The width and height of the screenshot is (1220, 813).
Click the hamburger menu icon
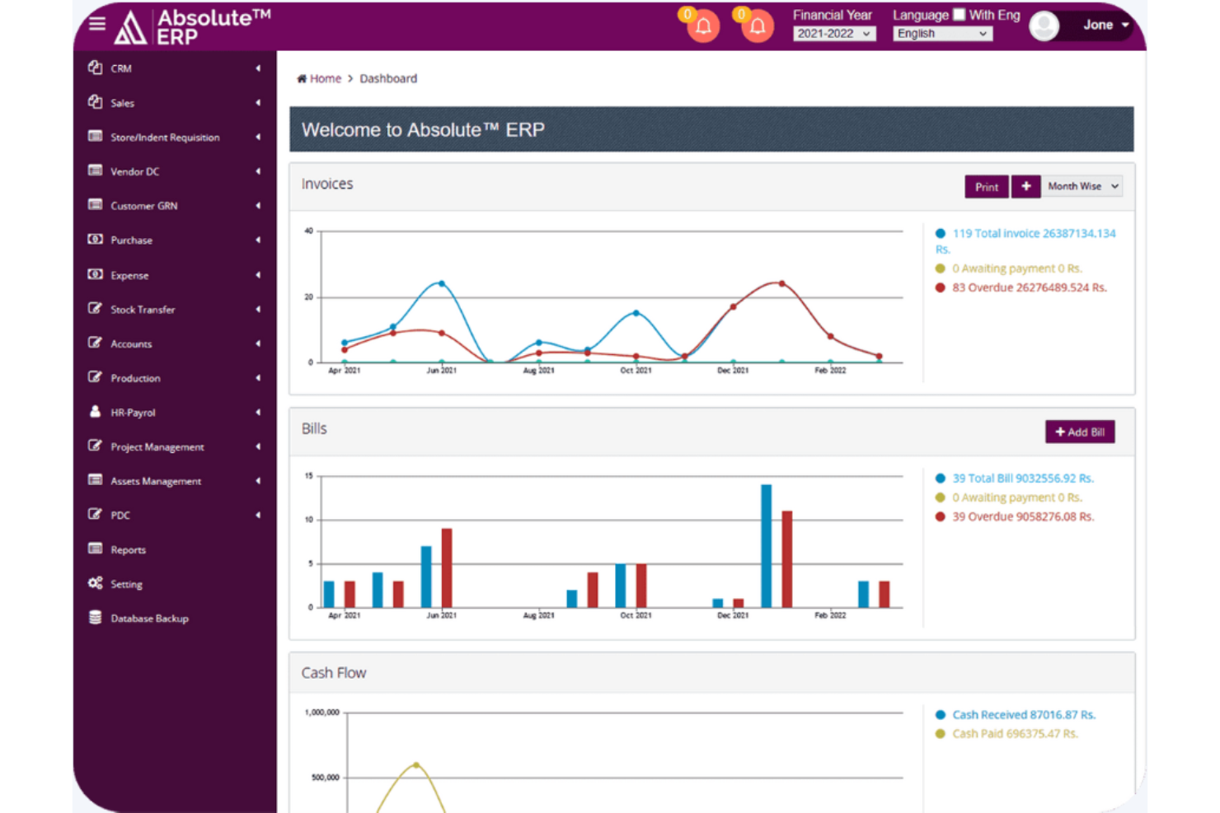pos(96,23)
